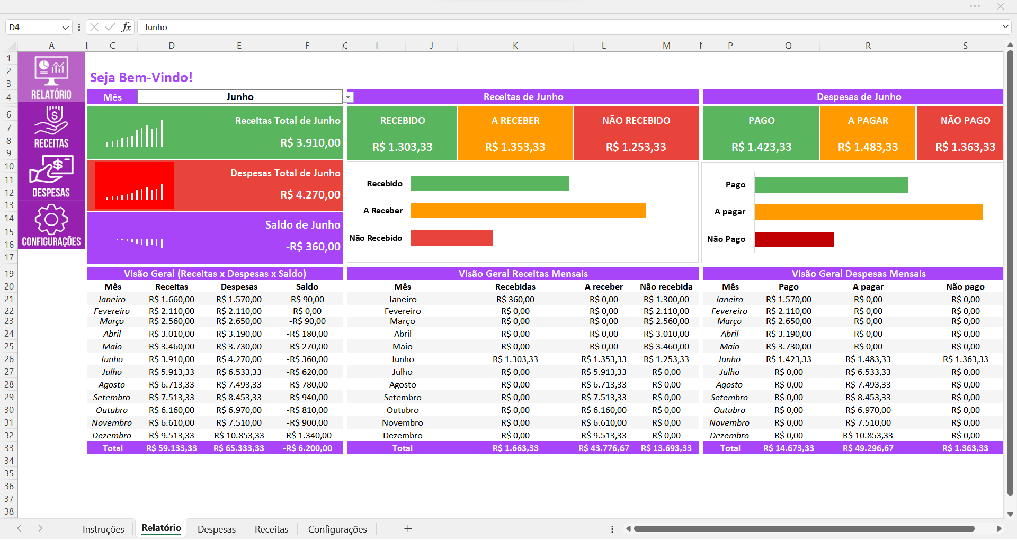
Task: Open the Receitas hand-coin sidebar icon
Action: click(x=51, y=127)
